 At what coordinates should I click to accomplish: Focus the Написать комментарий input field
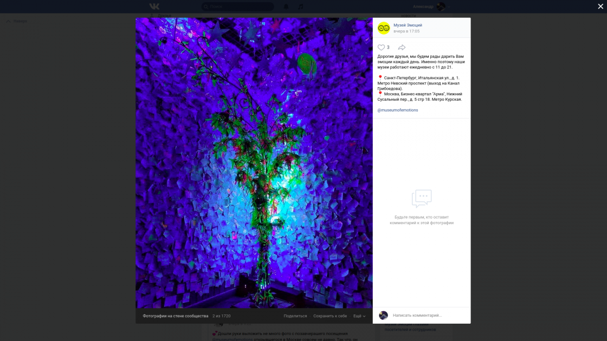(428, 316)
